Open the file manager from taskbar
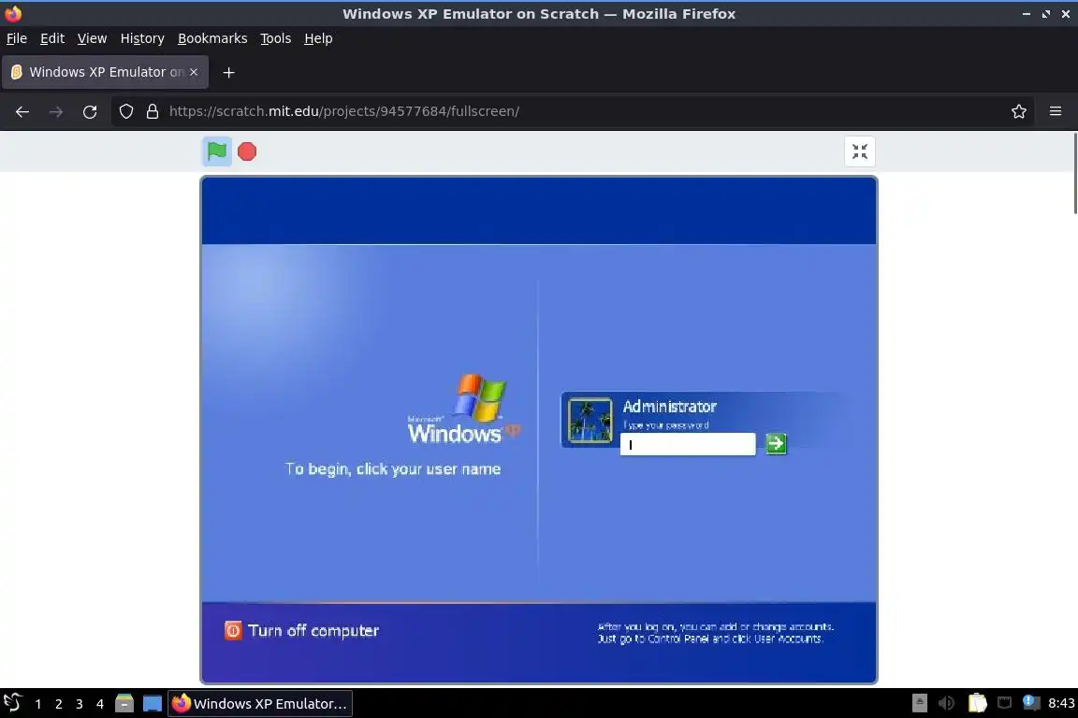 tap(124, 704)
